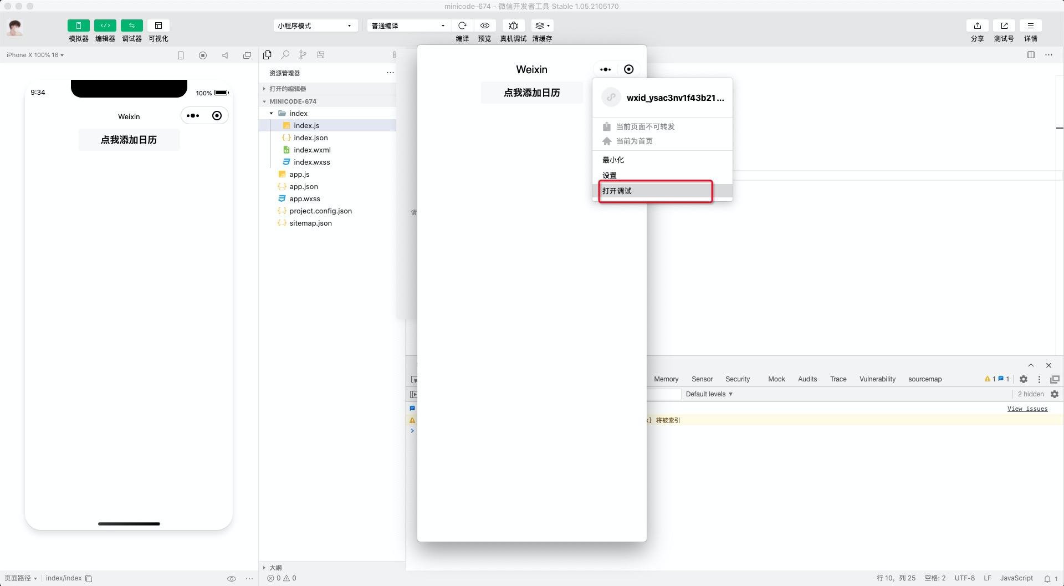Viewport: 1064px width, 586px height.
Task: Open the 小程序模式 mode dropdown
Action: [x=315, y=26]
